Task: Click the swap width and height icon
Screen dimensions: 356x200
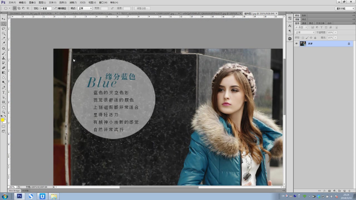Action: click(112, 8)
